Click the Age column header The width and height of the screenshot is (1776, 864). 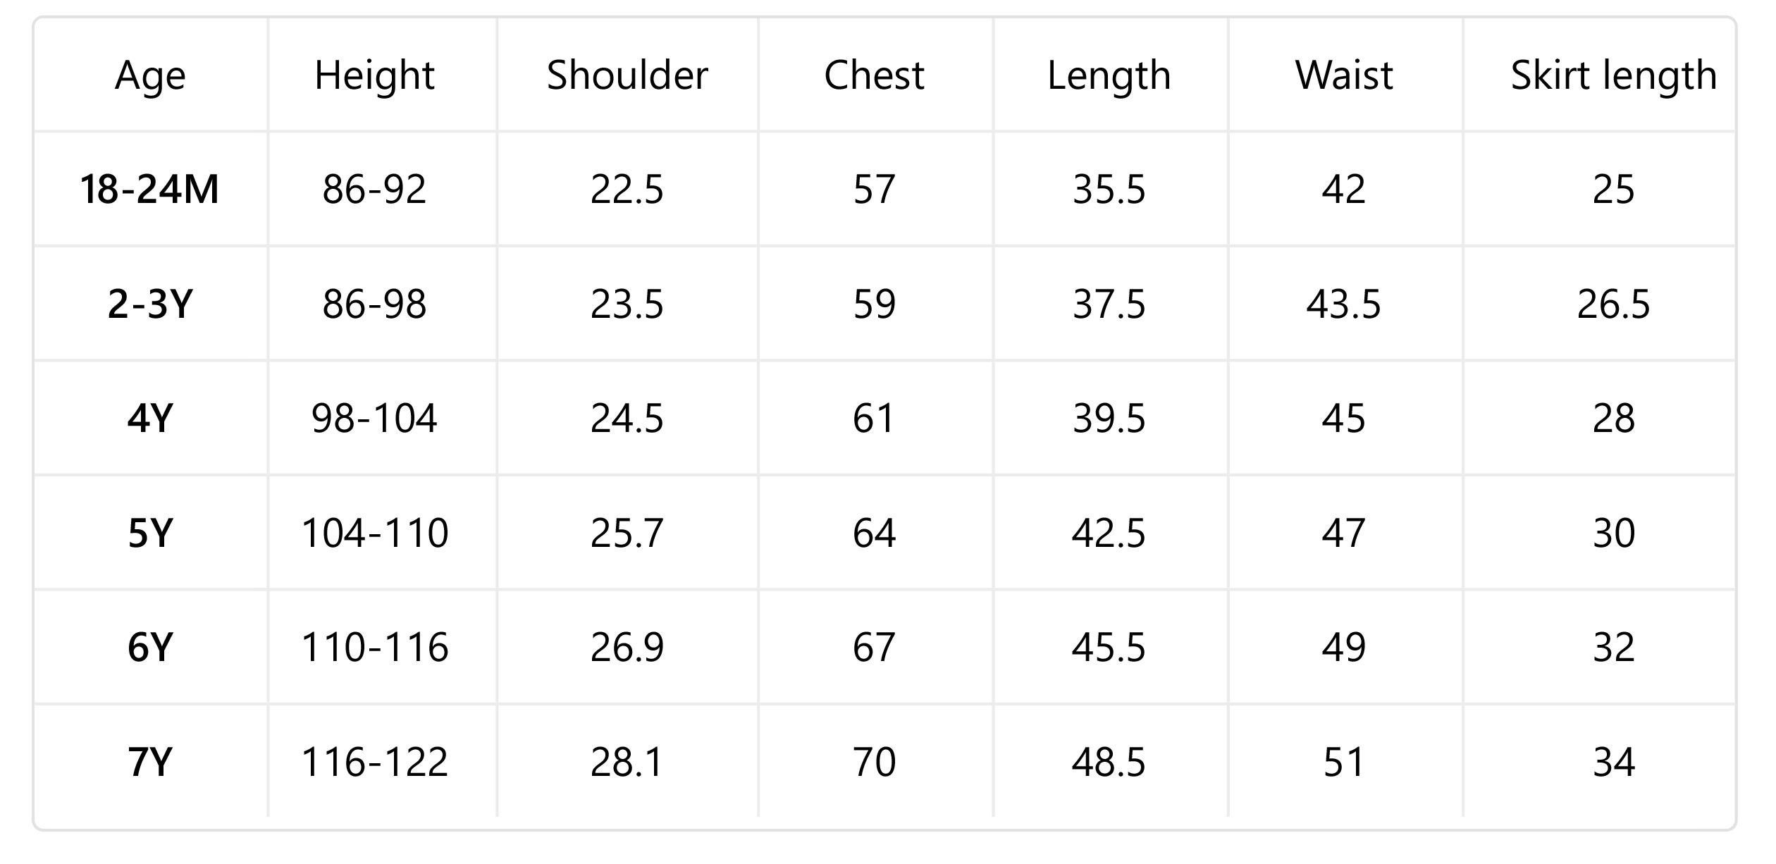(x=150, y=75)
